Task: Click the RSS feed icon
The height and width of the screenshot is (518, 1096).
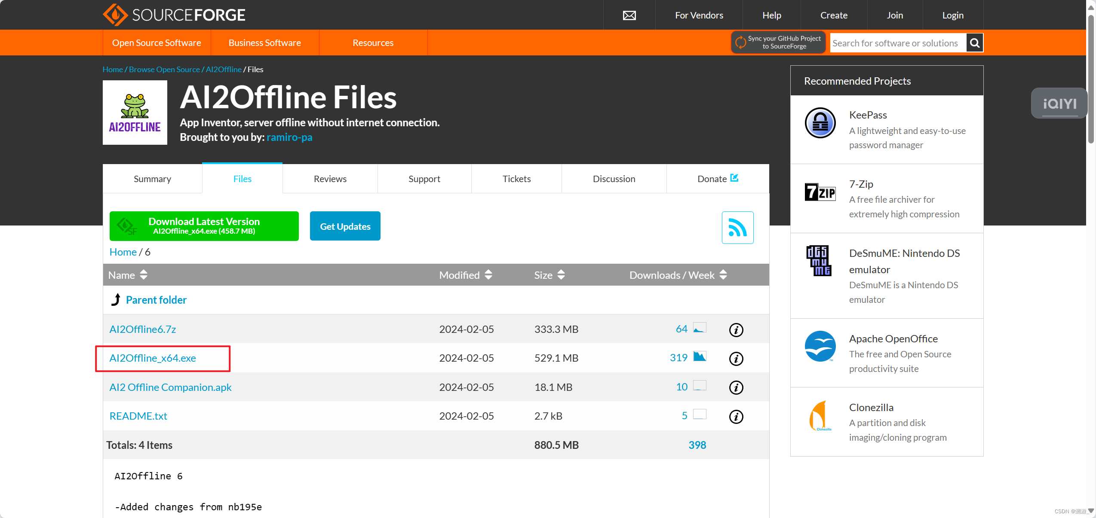Action: pos(737,227)
